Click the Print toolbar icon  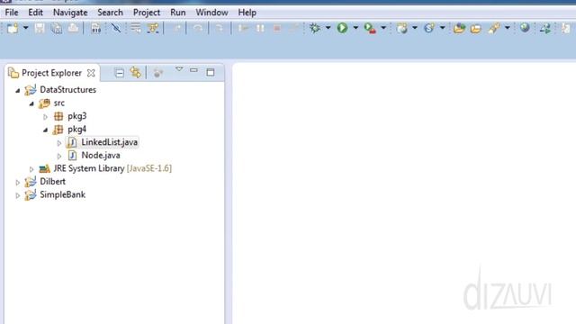73,28
